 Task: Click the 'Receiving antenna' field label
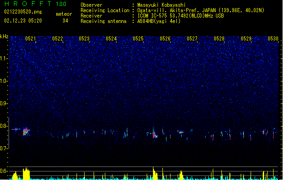[103, 21]
